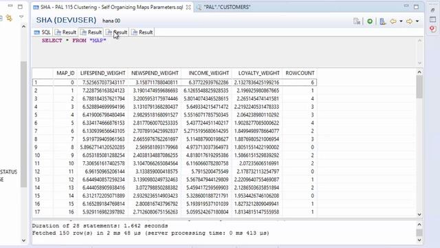The height and width of the screenshot is (248, 440).
Task: Click the SQL editor scroll-down arrow
Action: click(x=419, y=63)
